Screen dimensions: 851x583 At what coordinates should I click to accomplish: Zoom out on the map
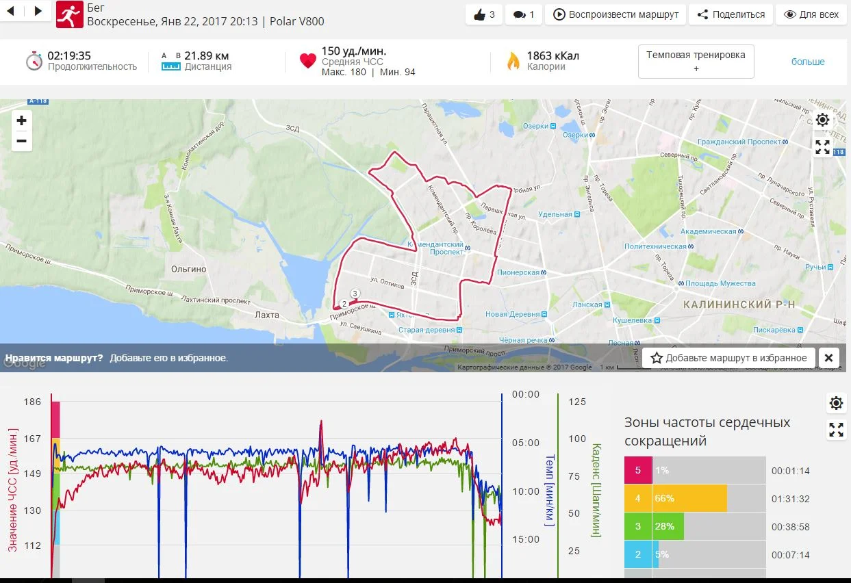tap(22, 142)
